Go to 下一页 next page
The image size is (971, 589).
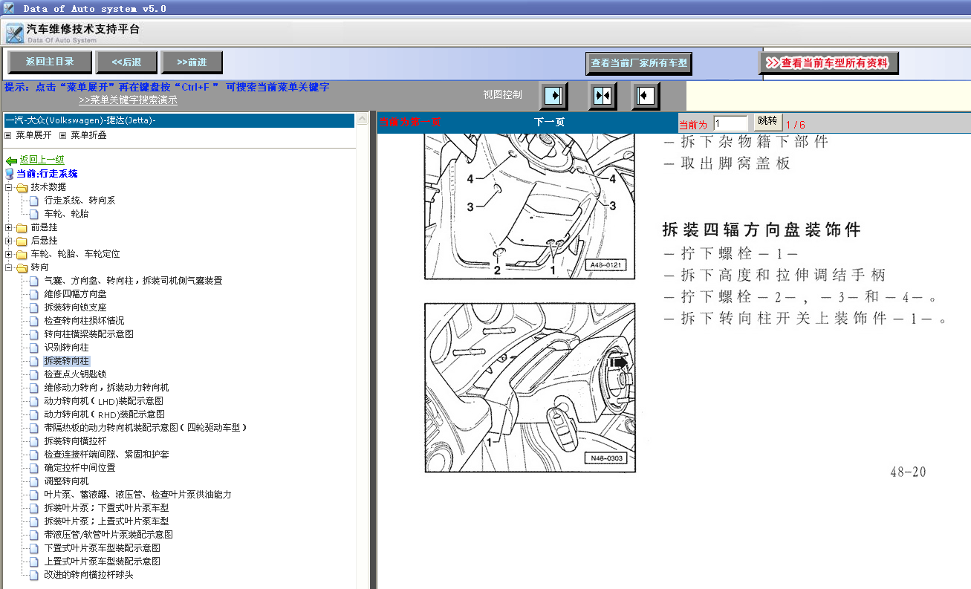550,122
